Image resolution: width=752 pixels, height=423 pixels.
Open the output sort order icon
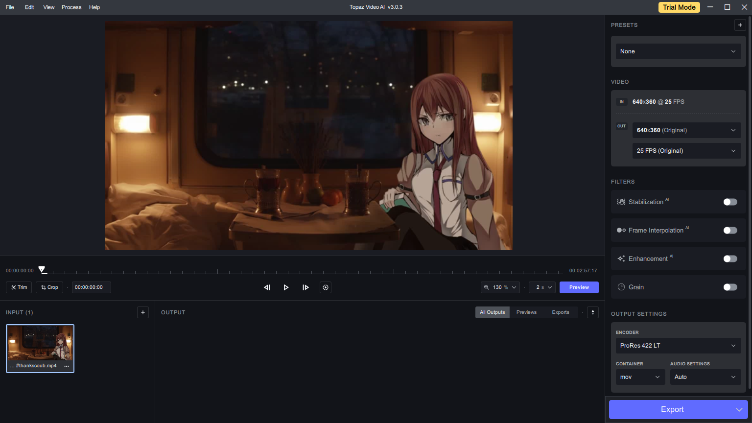592,312
